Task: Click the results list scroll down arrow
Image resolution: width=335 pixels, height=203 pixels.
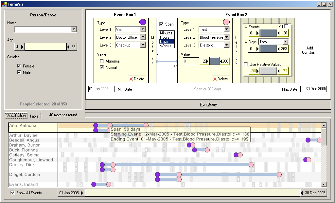Action: [x=324, y=184]
